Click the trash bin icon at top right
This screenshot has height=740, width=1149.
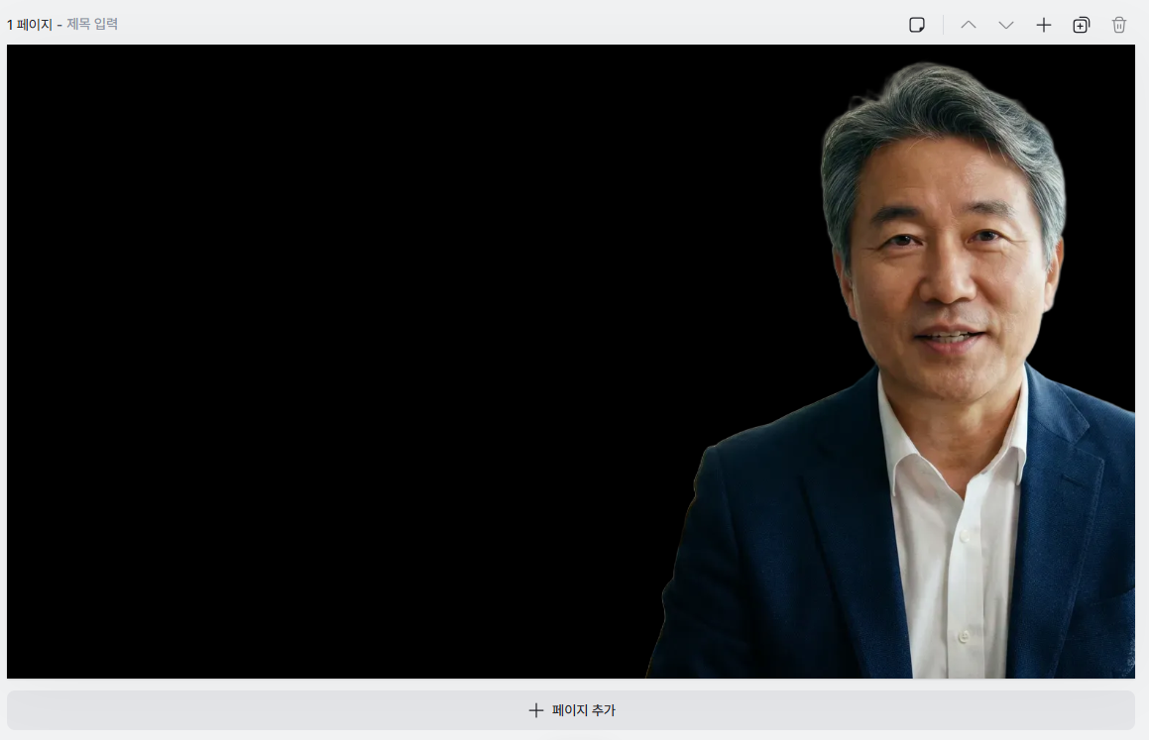1119,24
